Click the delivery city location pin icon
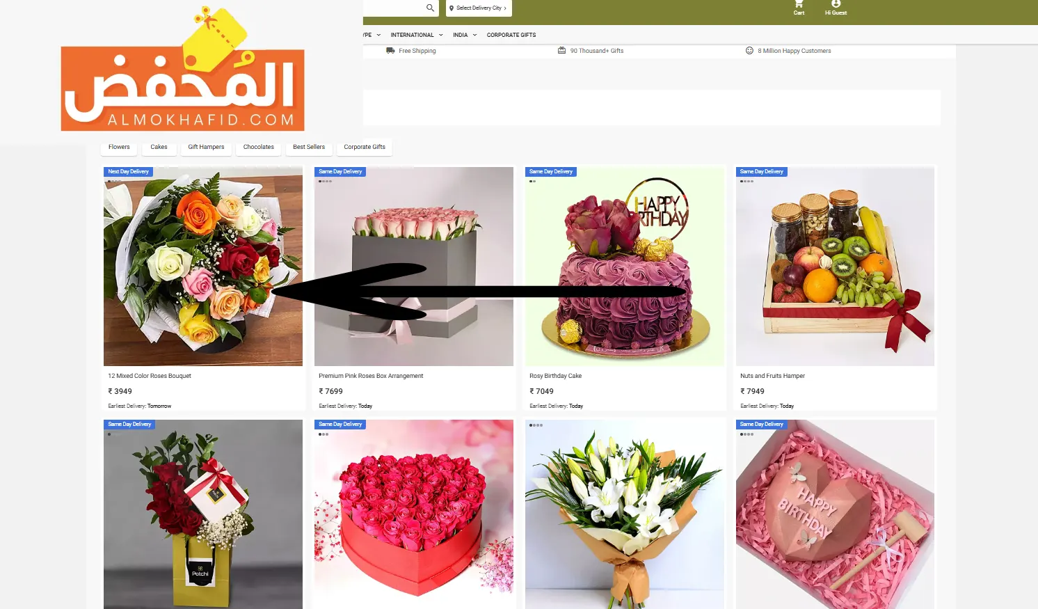 pyautogui.click(x=452, y=8)
